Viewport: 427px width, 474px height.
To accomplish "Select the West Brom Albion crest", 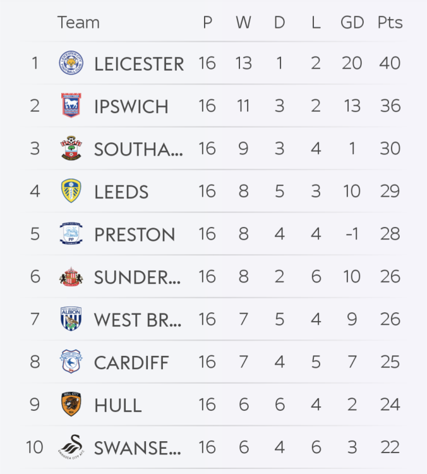I will point(70,319).
